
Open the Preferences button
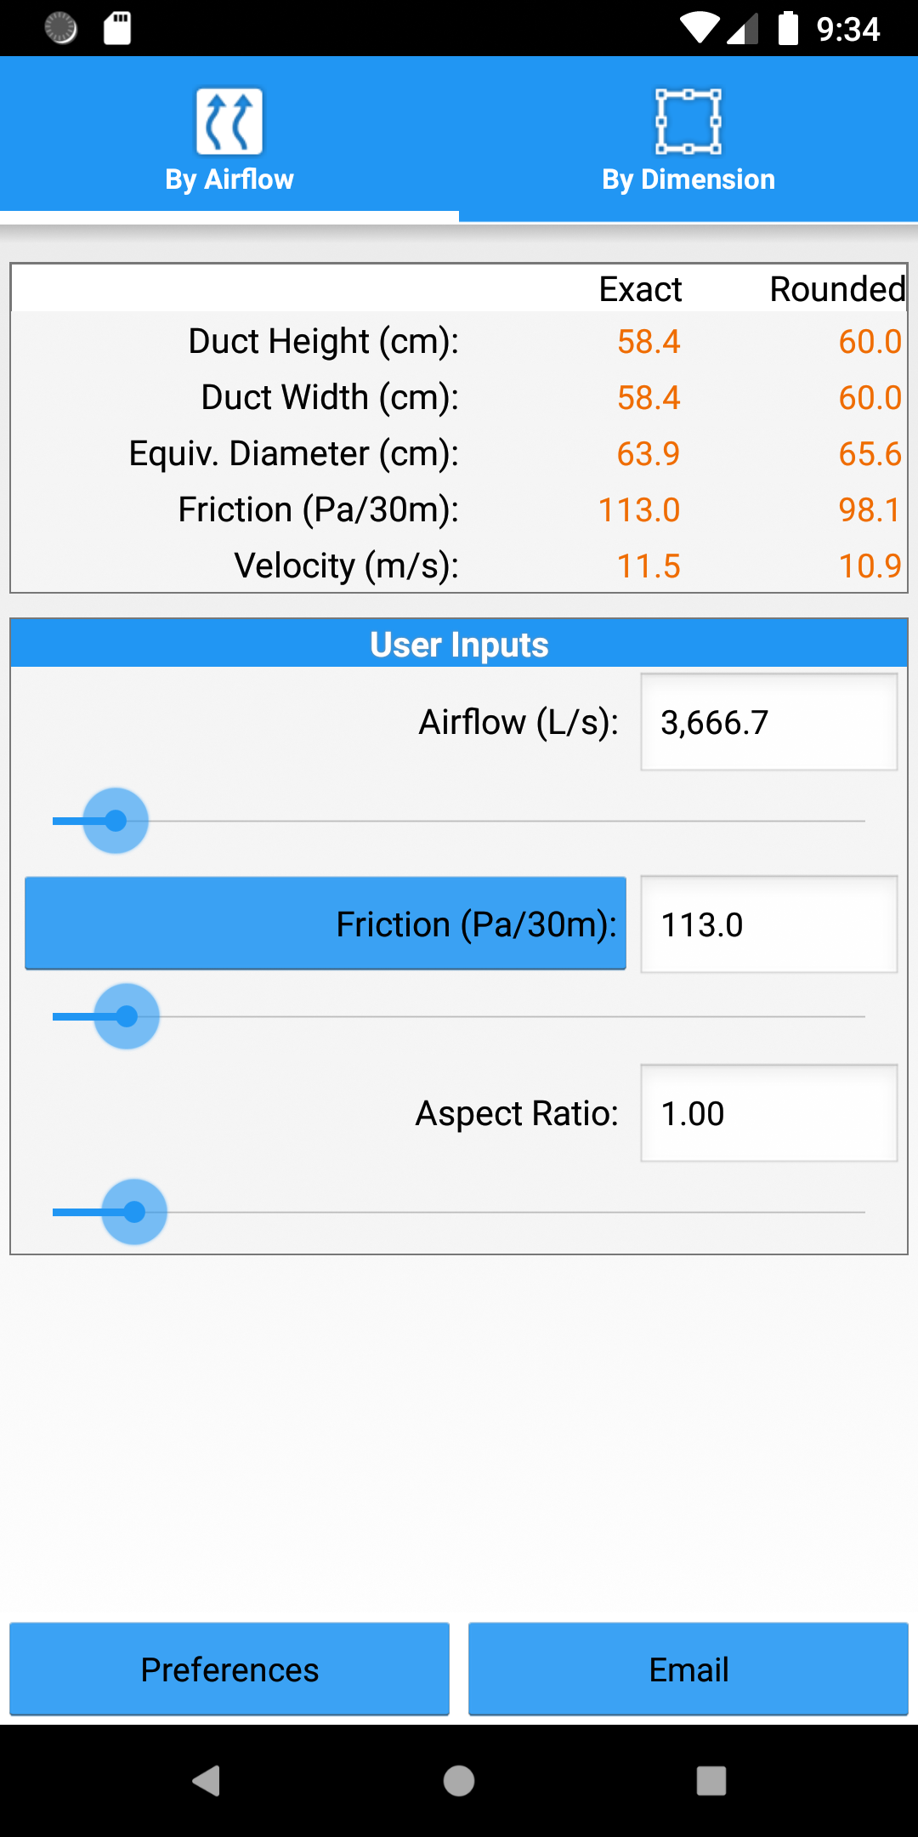229,1669
